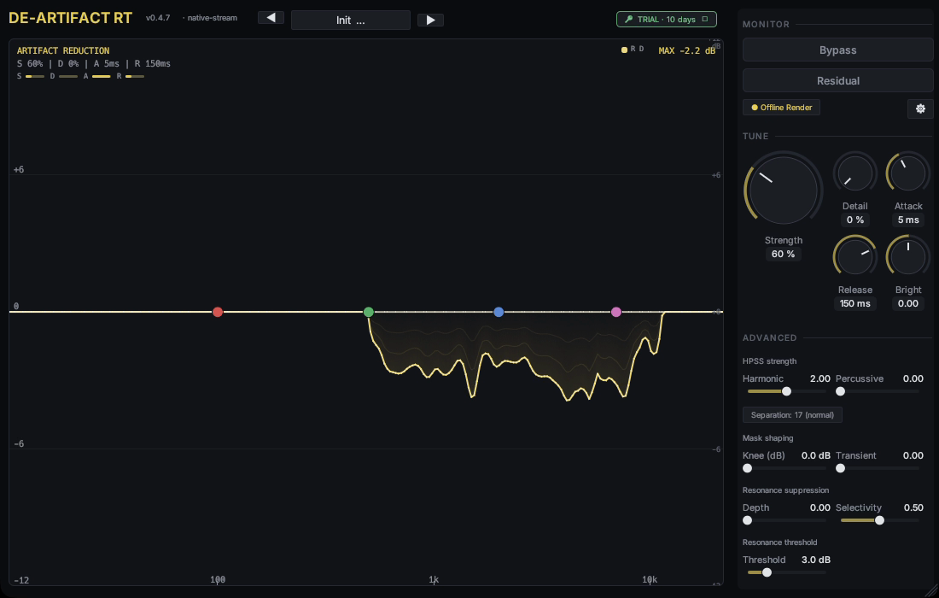Click the 3.0 dB Threshold value
Image resolution: width=939 pixels, height=598 pixels.
[815, 560]
